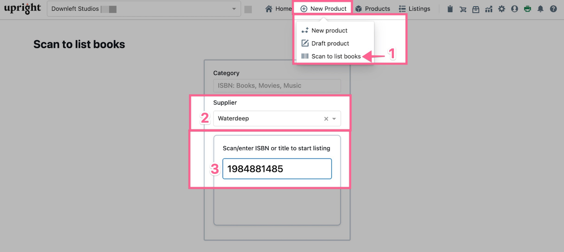Open notifications with the bell icon
This screenshot has height=252, width=564.
(540, 9)
